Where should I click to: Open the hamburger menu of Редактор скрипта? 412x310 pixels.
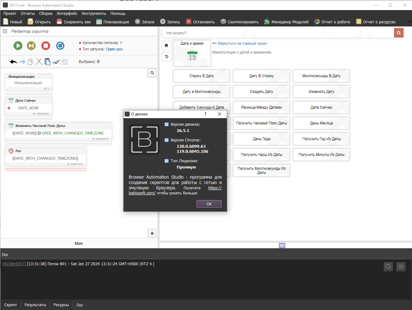[x=5, y=31]
